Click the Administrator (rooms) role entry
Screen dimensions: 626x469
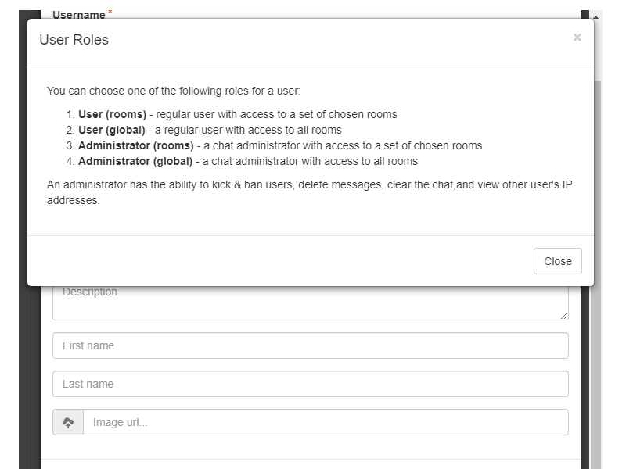point(279,145)
